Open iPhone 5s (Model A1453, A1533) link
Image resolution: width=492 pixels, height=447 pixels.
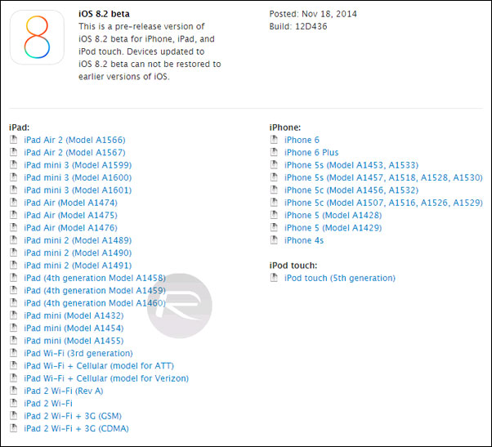[351, 165]
